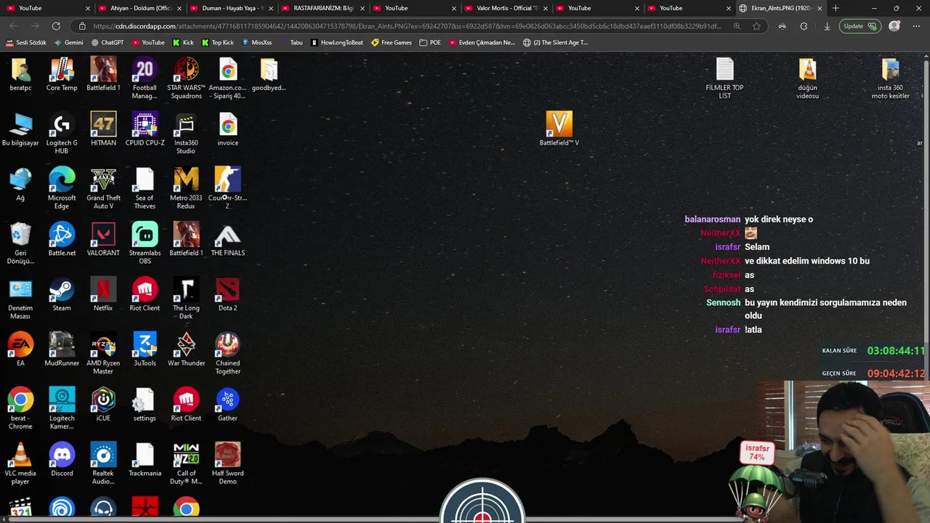Open the Core Temp desktop shortcut
The image size is (930, 523).
coord(62,75)
